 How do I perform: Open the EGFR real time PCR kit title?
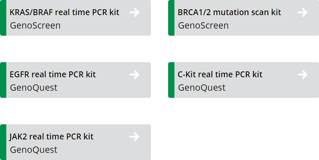point(53,74)
